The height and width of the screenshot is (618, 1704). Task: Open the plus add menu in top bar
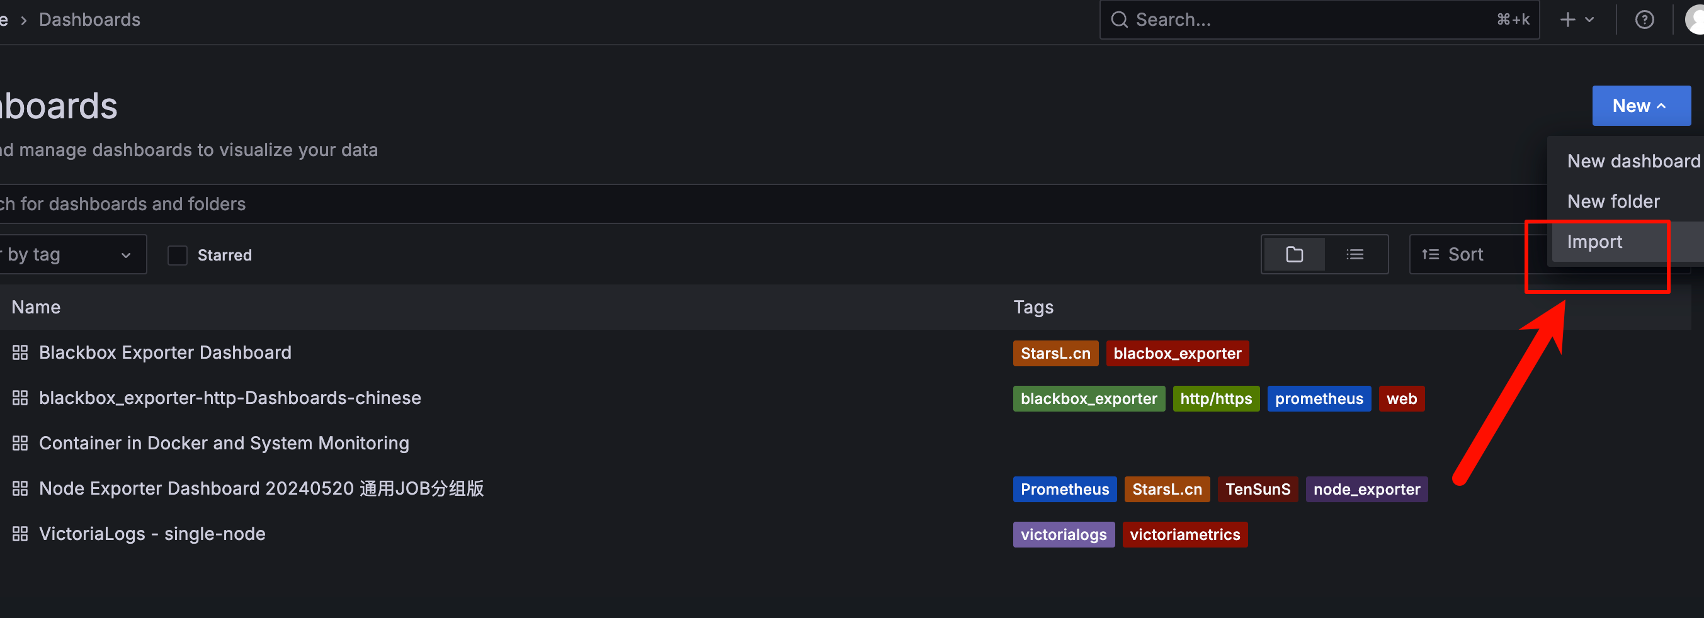tap(1576, 20)
